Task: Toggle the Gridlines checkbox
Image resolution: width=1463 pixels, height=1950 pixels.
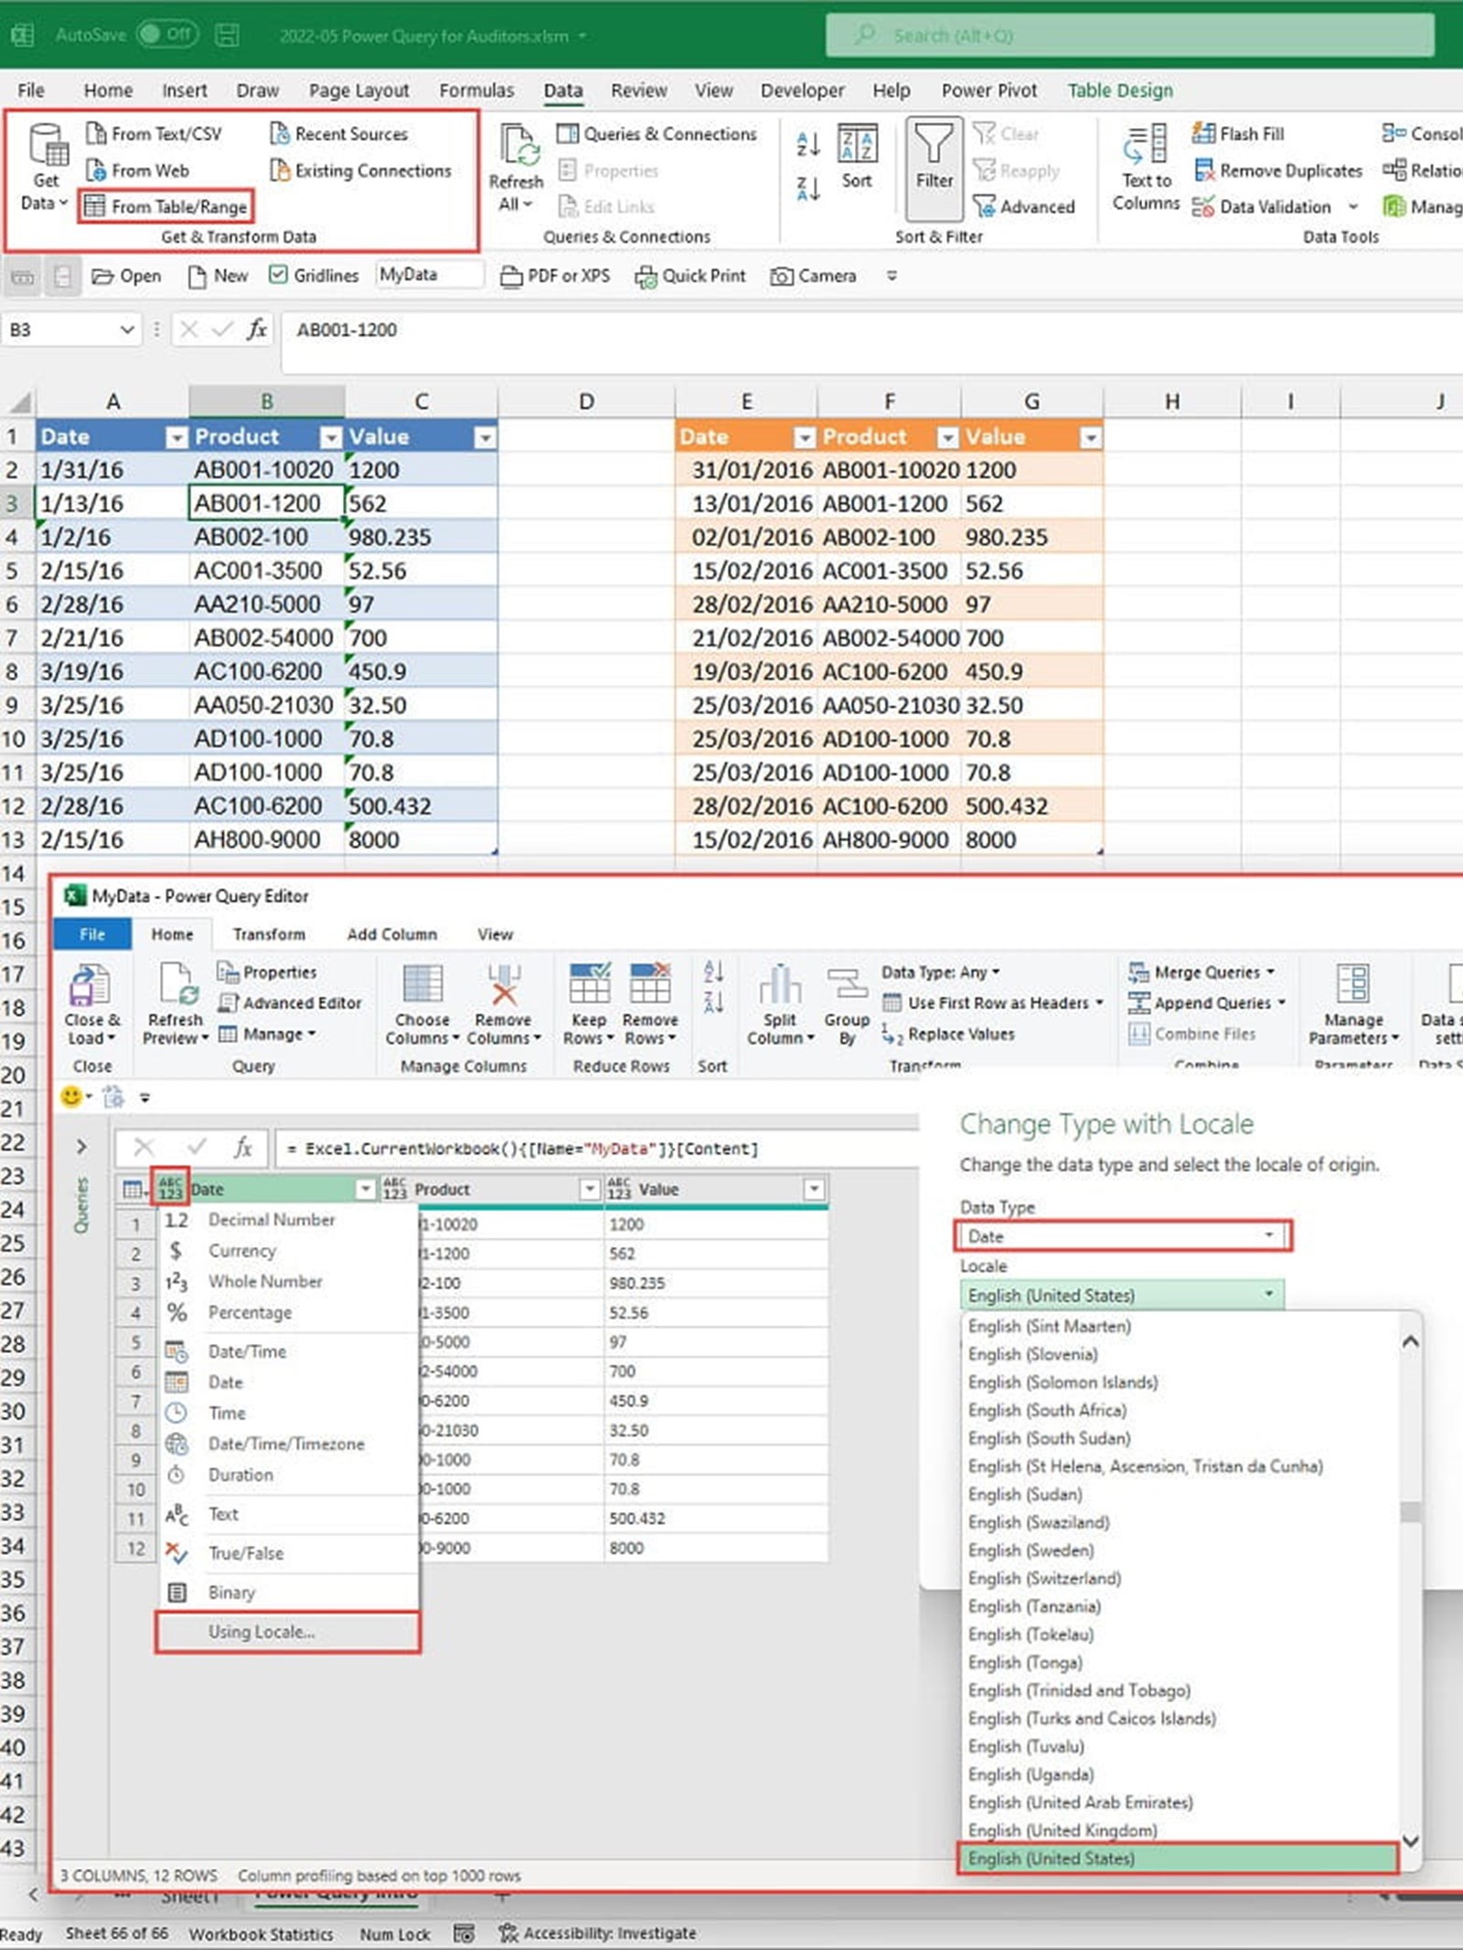Action: coord(279,275)
